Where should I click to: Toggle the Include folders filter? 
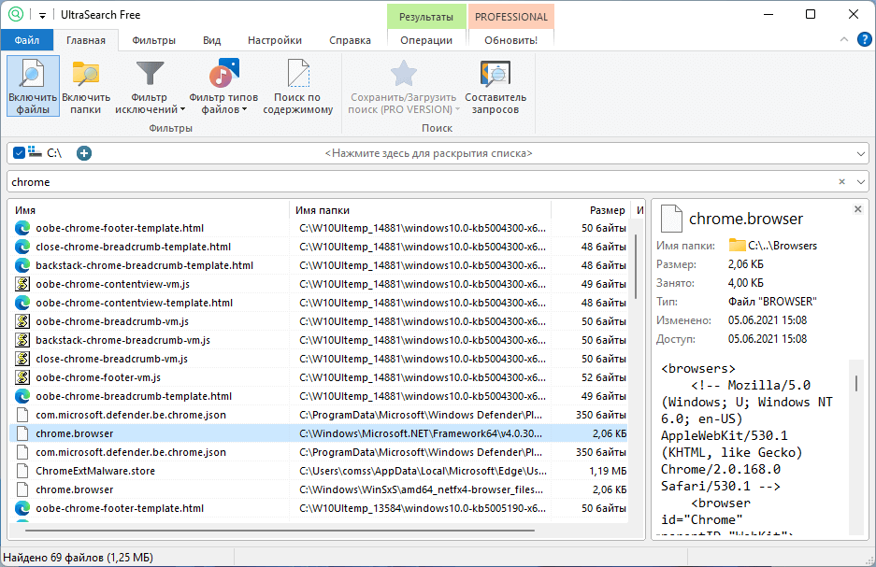(x=85, y=85)
